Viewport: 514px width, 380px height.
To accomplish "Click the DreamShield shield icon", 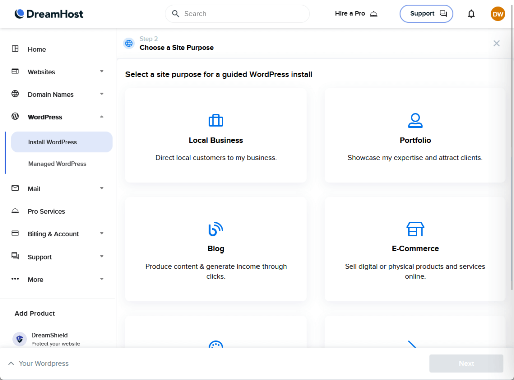I will (x=20, y=339).
